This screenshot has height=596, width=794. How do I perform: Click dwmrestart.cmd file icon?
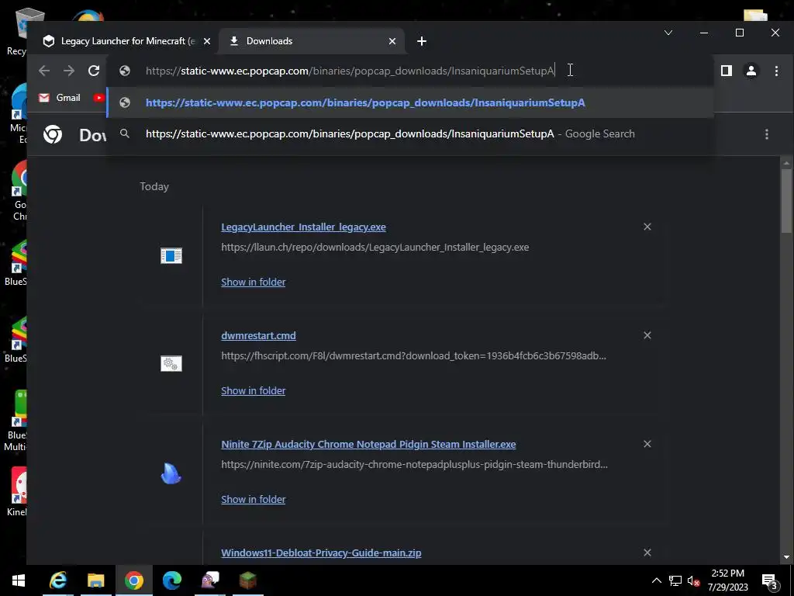coord(171,363)
